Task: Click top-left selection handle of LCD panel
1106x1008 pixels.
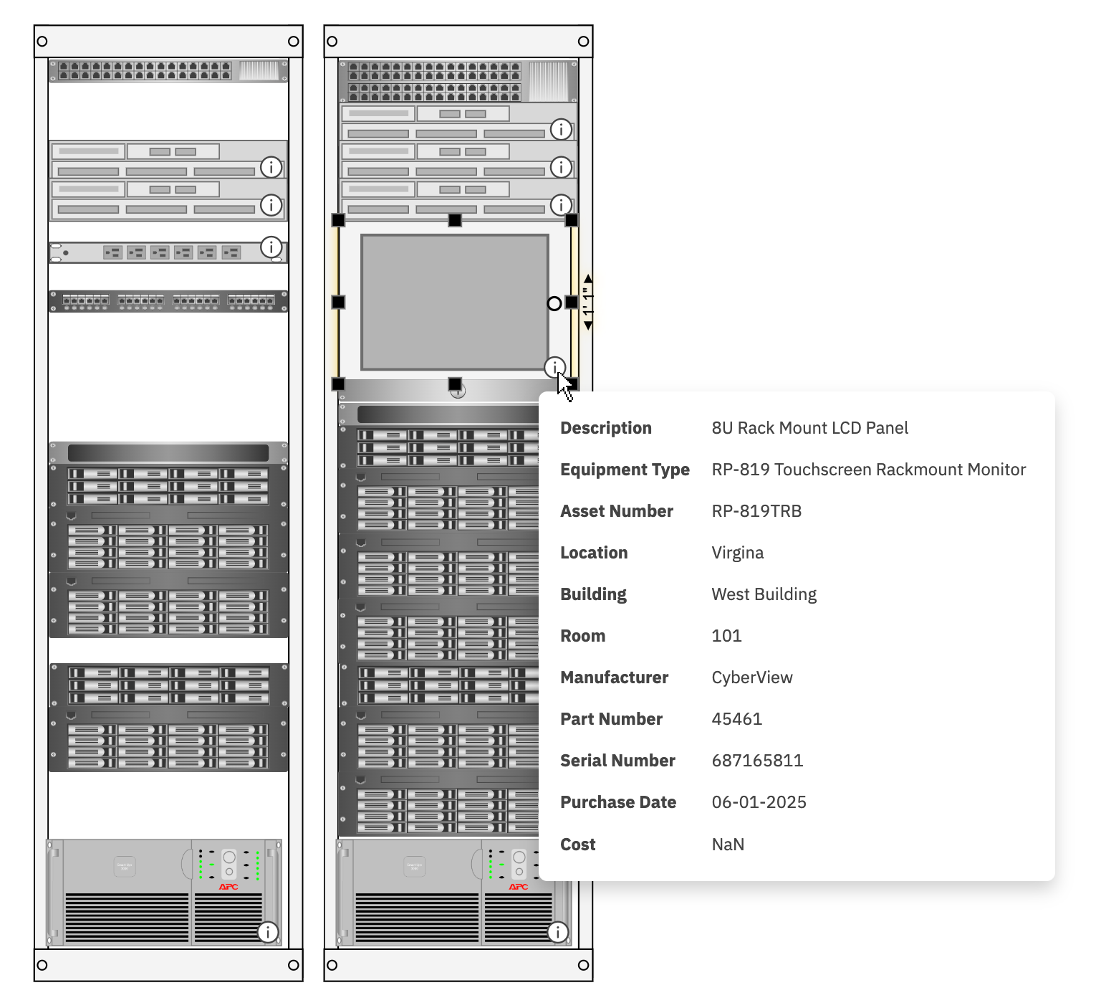Action: coord(338,220)
